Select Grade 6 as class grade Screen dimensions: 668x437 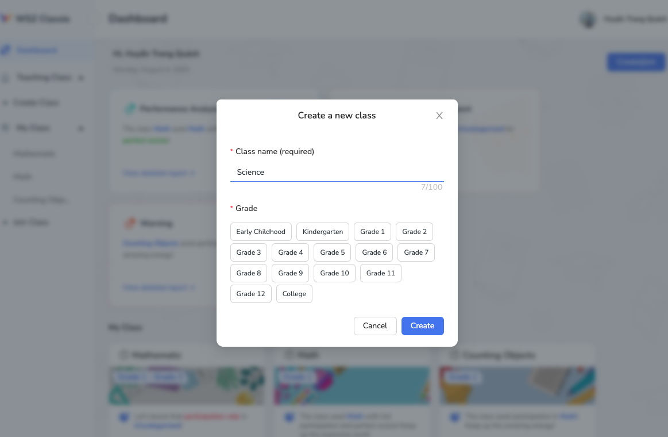click(374, 252)
